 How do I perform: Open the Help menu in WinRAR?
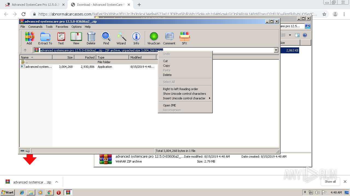click(87, 27)
